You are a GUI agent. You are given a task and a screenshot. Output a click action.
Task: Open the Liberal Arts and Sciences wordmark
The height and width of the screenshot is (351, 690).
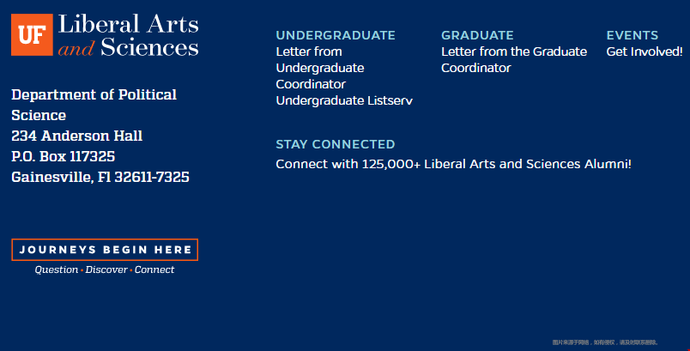[x=128, y=35]
